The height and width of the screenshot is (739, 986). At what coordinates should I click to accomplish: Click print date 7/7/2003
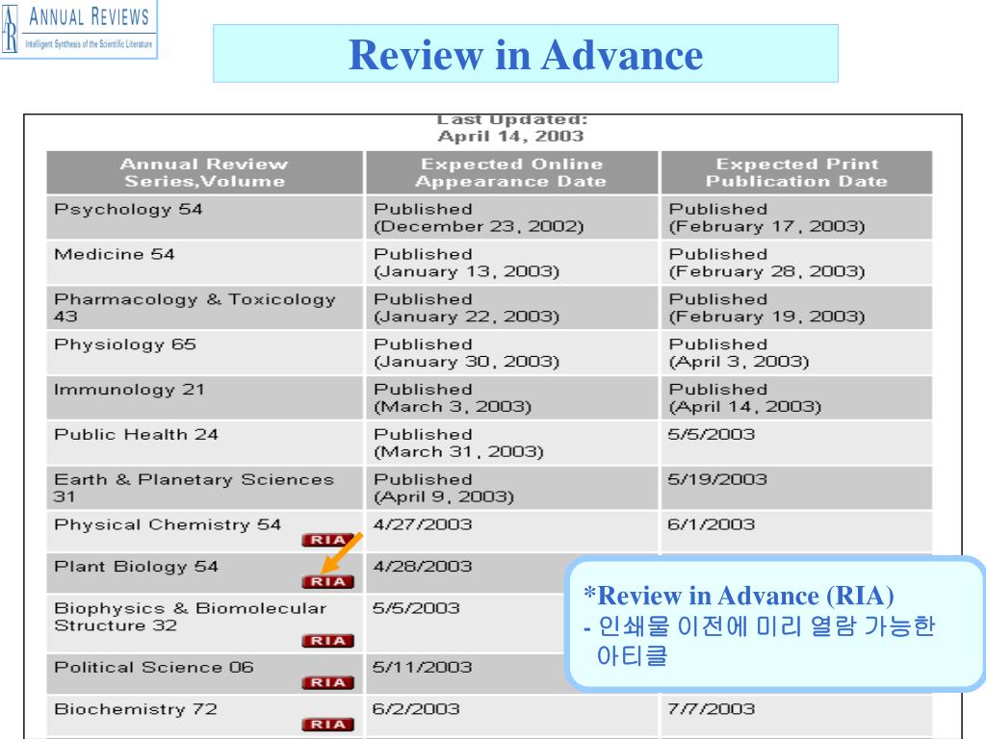711,709
